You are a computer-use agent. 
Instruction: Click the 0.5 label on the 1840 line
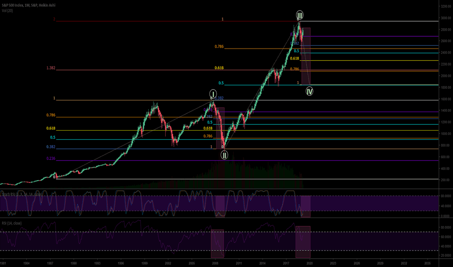point(221,83)
